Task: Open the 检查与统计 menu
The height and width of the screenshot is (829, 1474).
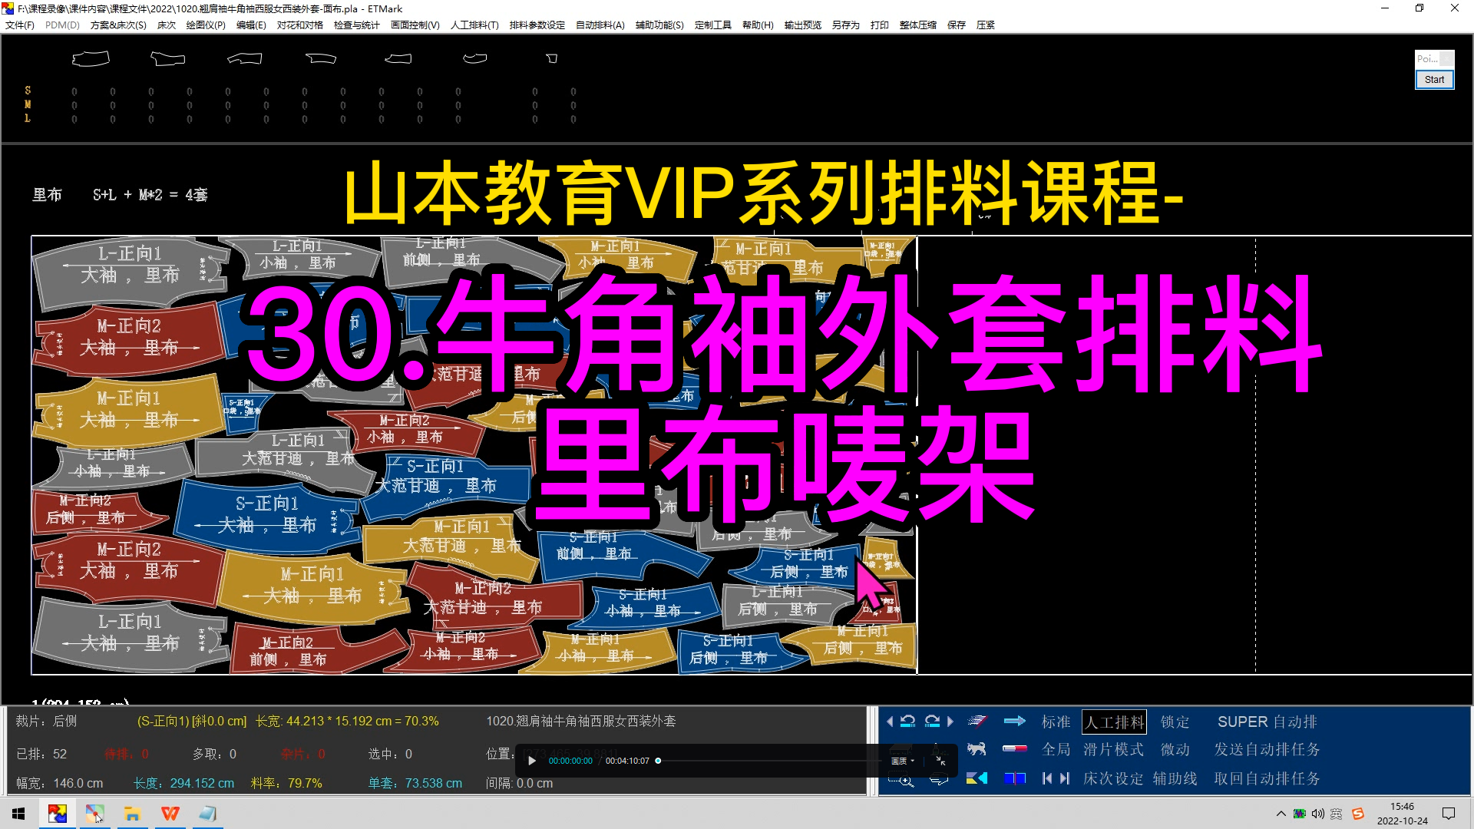Action: [355, 25]
